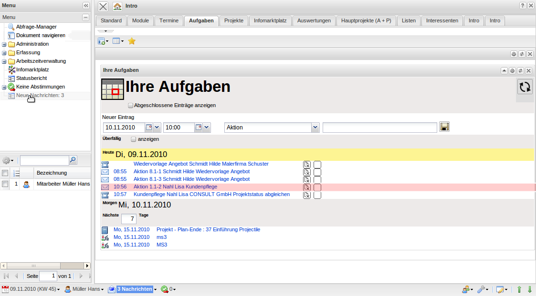This screenshot has height=296, width=536.
Task: Click the 3 Nachrichten status bar button
Action: 135,289
